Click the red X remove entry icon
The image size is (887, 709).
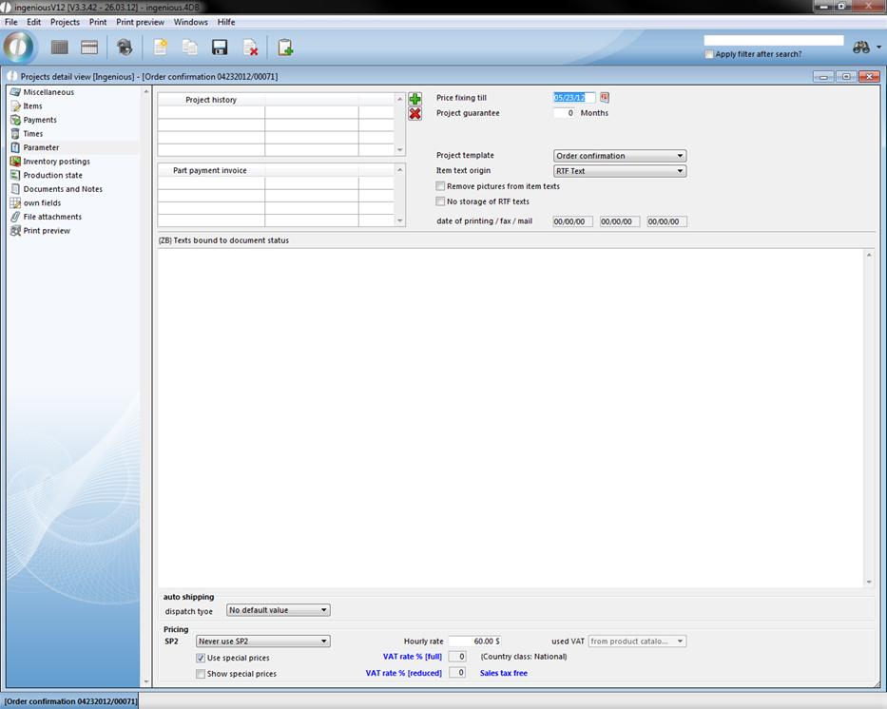pos(415,114)
